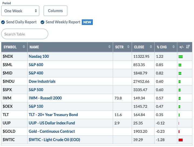The image size is (194, 147).
Task: Open the S&P 100 link
Action: tap(36, 106)
